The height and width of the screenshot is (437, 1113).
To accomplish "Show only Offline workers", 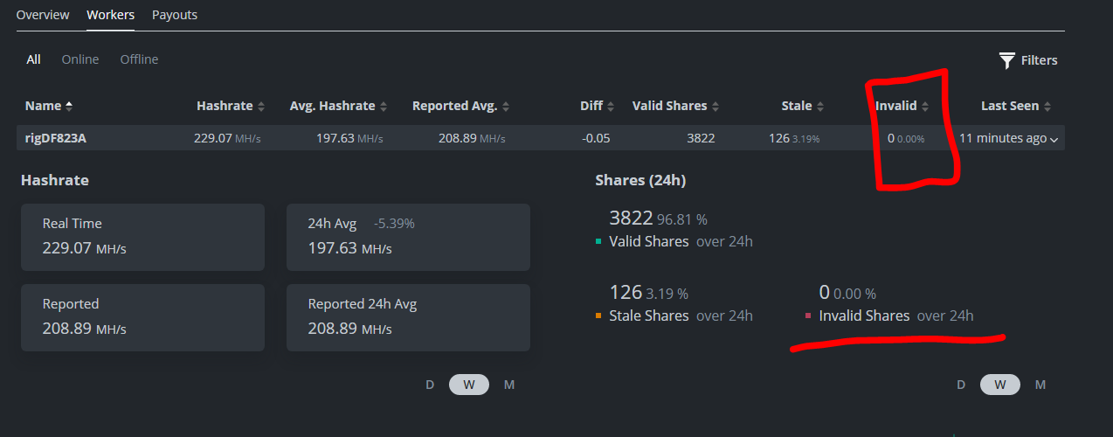I will point(140,59).
